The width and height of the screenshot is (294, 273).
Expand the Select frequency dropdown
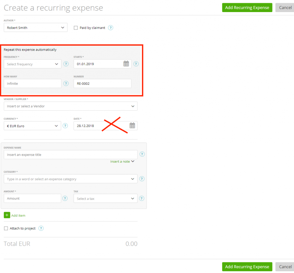[32, 64]
